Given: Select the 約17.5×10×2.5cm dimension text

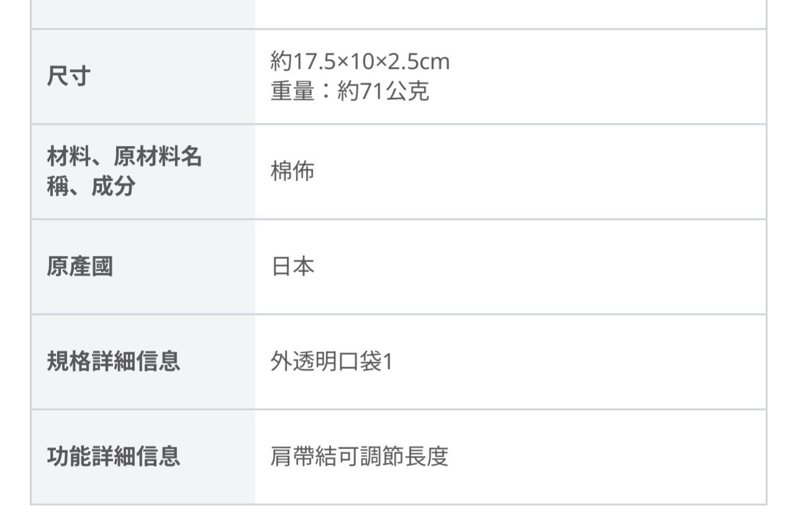Looking at the screenshot, I should [x=360, y=61].
